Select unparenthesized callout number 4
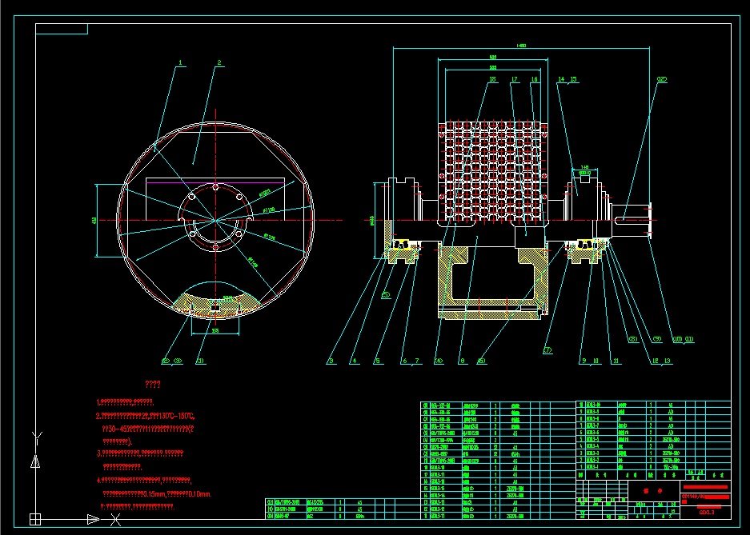This screenshot has width=750, height=535. click(x=354, y=361)
